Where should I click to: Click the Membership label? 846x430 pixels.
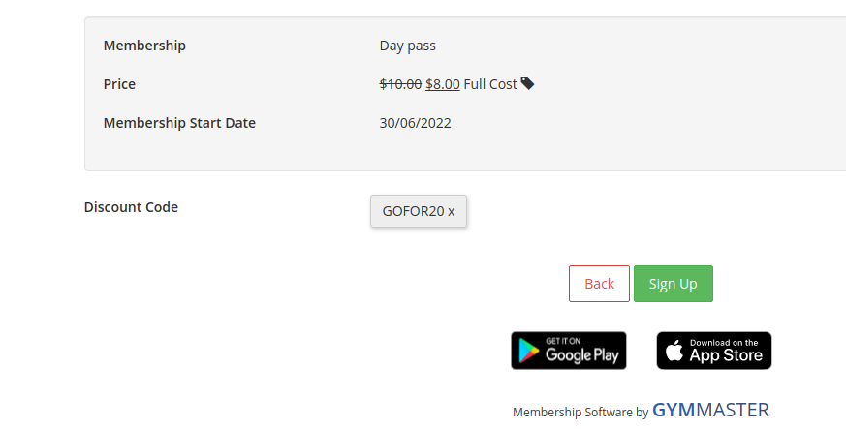144,46
